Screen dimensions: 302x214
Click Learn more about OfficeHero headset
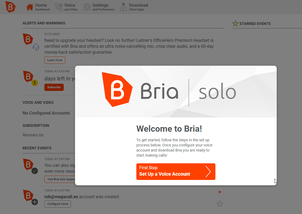(x=55, y=60)
